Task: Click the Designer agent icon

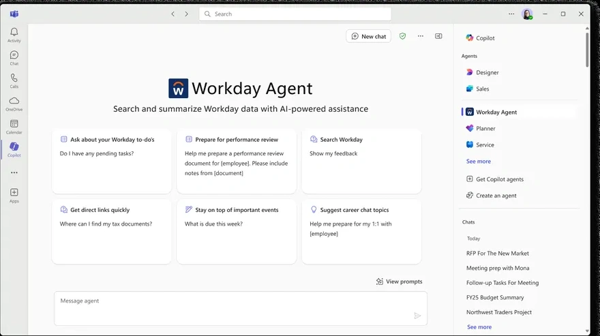Action: (470, 72)
